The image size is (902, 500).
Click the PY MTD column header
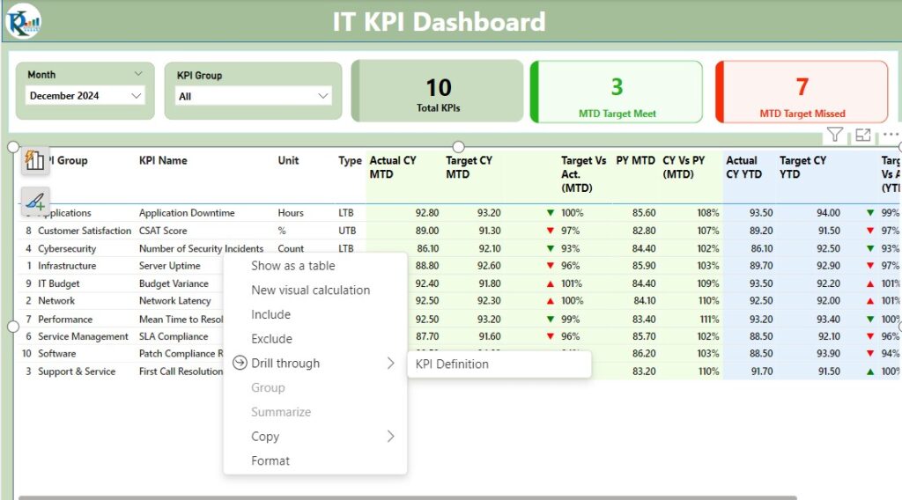pos(635,160)
